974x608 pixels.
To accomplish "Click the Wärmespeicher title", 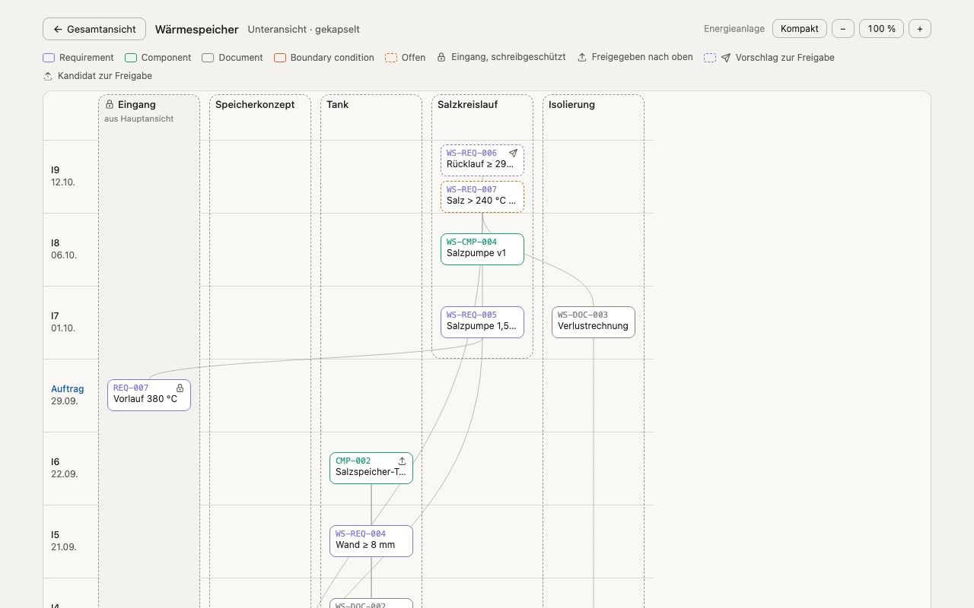I will click(197, 29).
